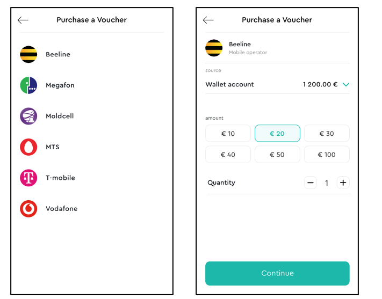Select the € 20 amount option
This screenshot has height=299, width=382.
tap(277, 134)
